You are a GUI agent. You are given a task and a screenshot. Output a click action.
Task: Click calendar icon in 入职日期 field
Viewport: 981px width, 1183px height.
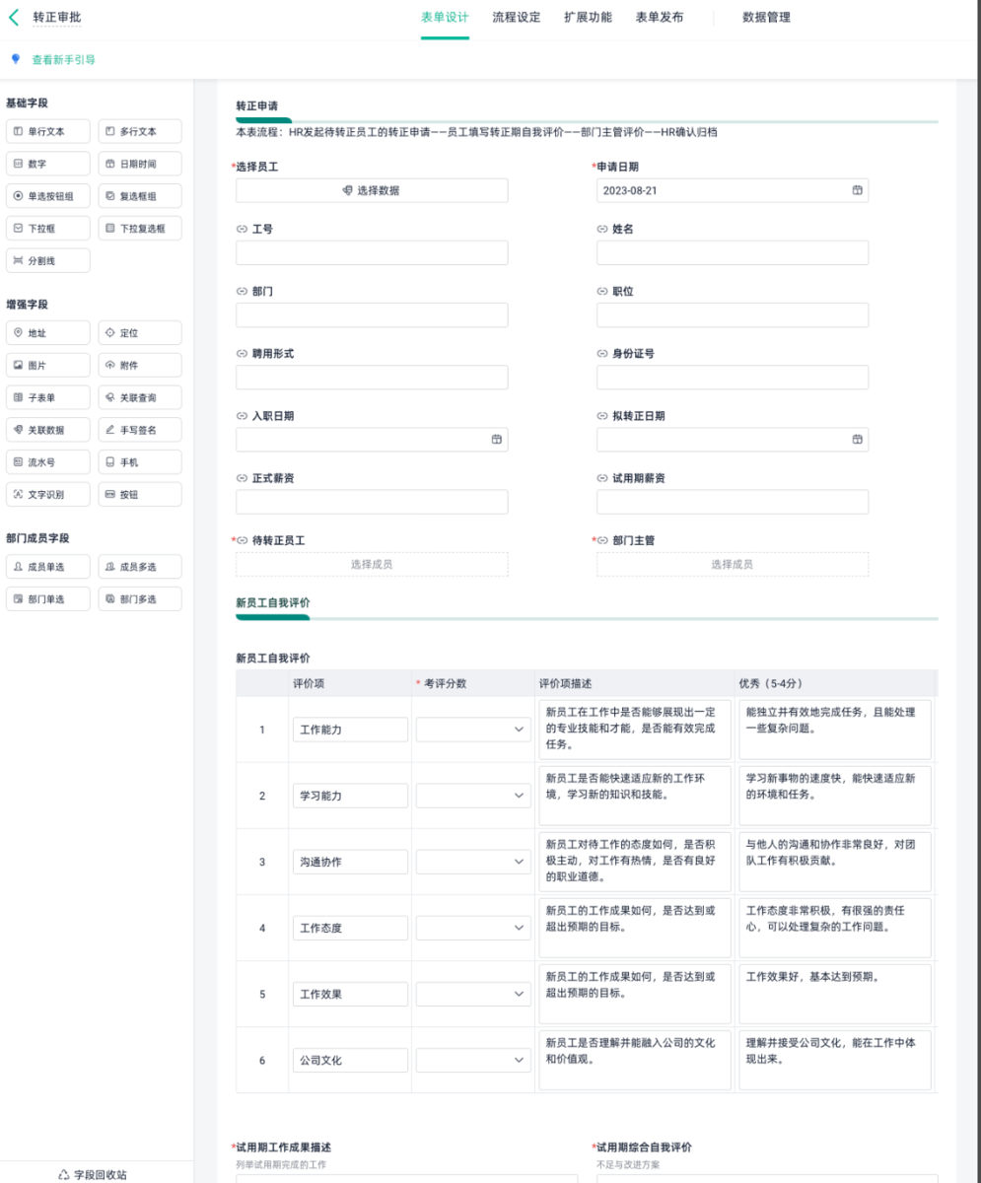497,440
